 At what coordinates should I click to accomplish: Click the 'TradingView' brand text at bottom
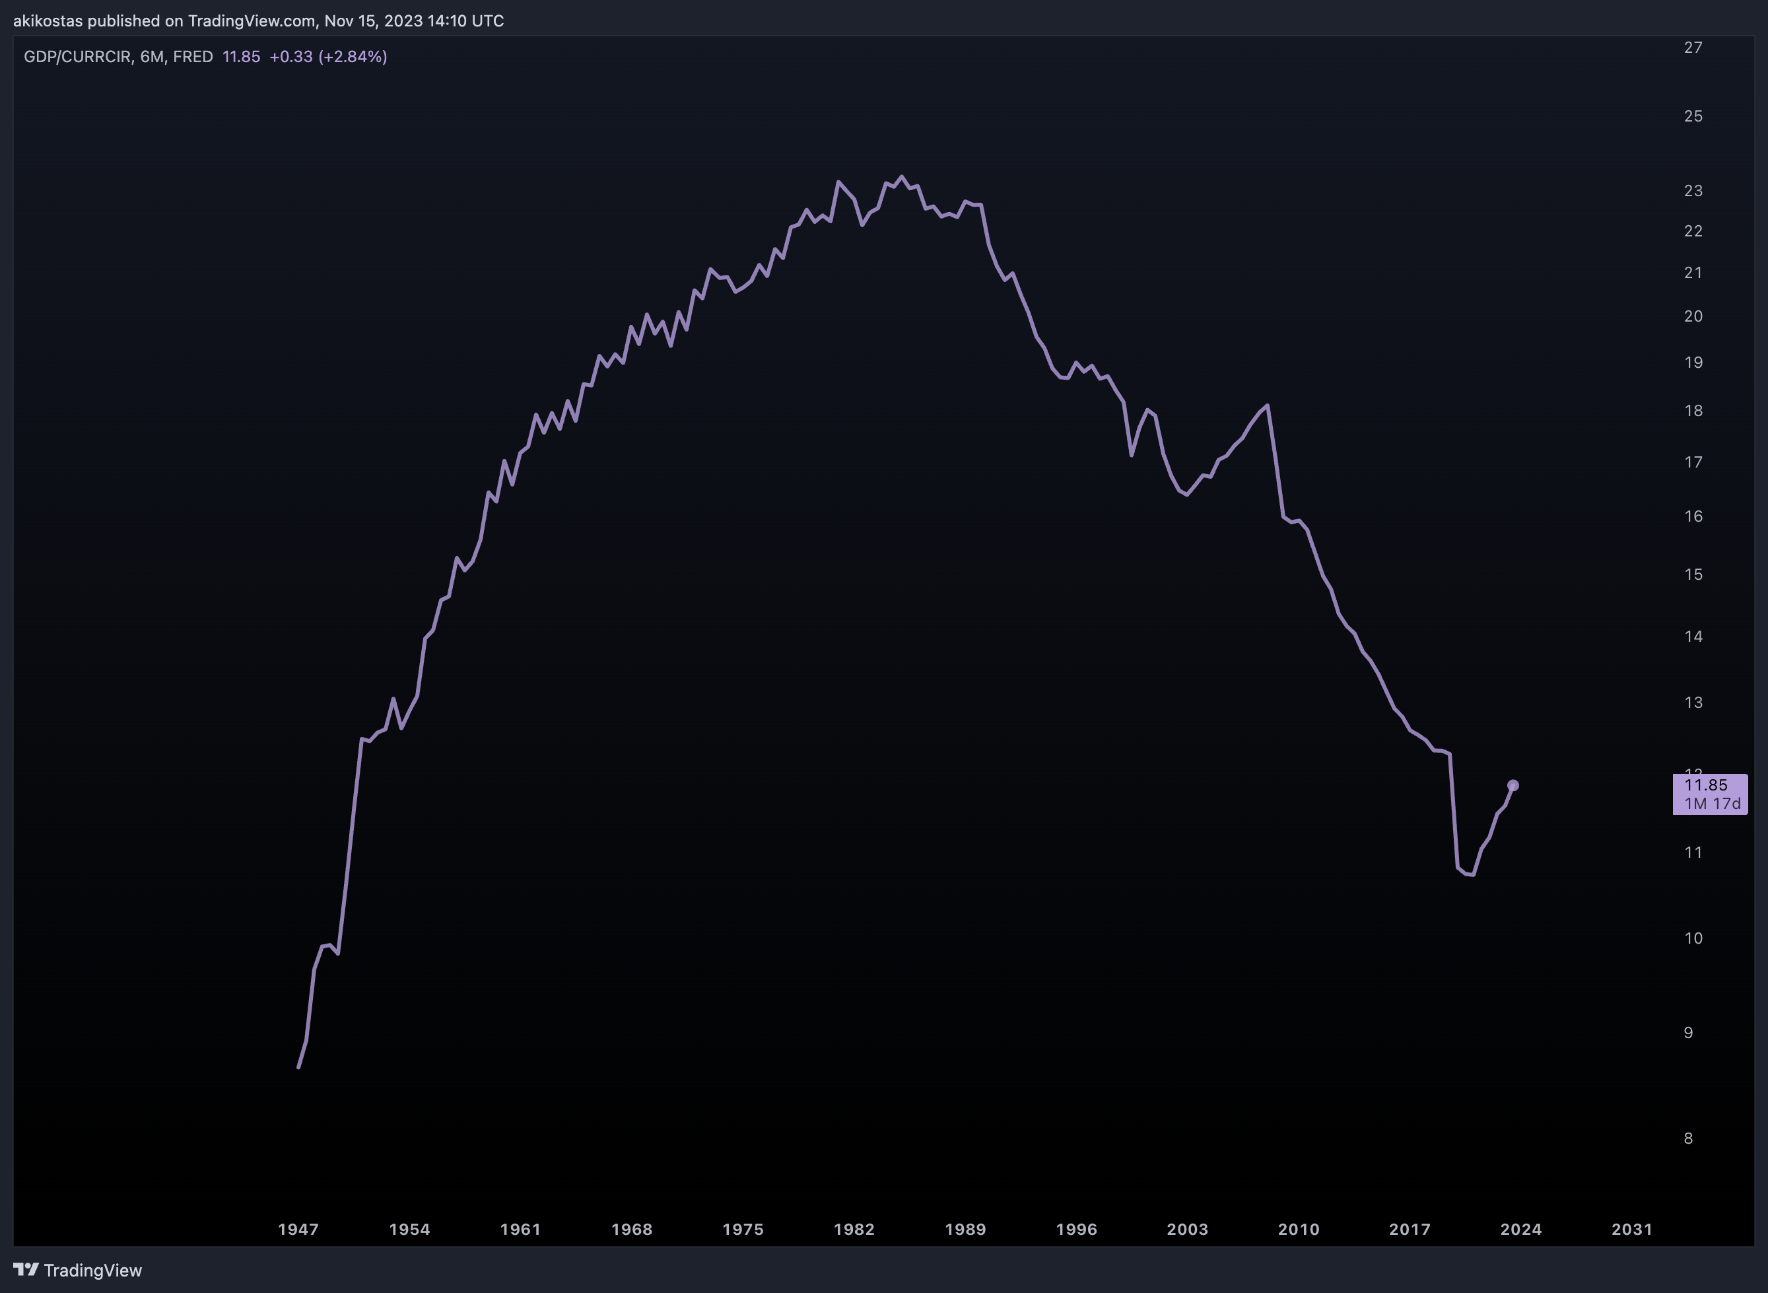click(93, 1269)
